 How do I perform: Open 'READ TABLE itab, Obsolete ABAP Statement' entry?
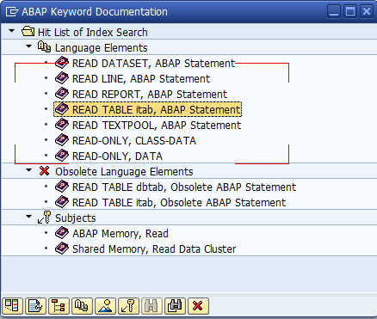point(179,203)
